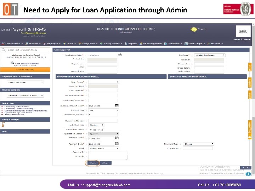Open the Change Company dropdown

pos(25,95)
